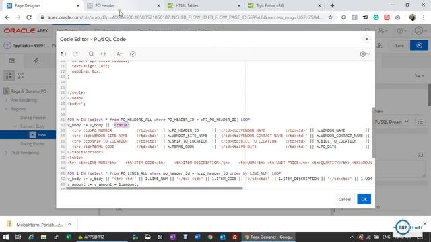
Task: Select Dialog Header tree item
Action: [33, 118]
